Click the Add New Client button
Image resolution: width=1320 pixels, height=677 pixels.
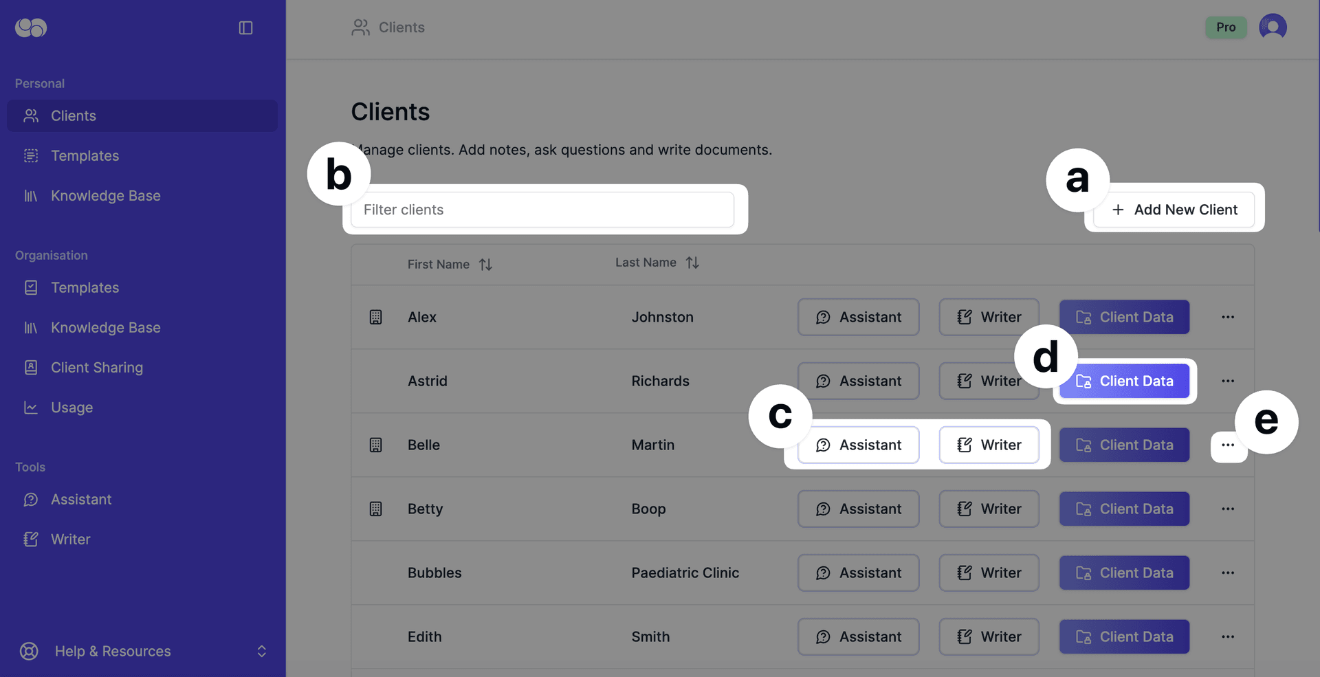pos(1174,209)
